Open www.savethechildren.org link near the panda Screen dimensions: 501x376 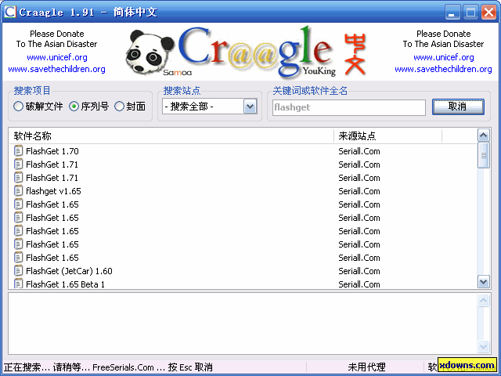coord(57,69)
